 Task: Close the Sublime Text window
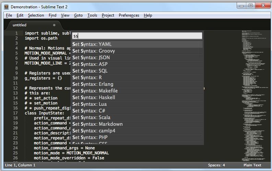point(263,6)
